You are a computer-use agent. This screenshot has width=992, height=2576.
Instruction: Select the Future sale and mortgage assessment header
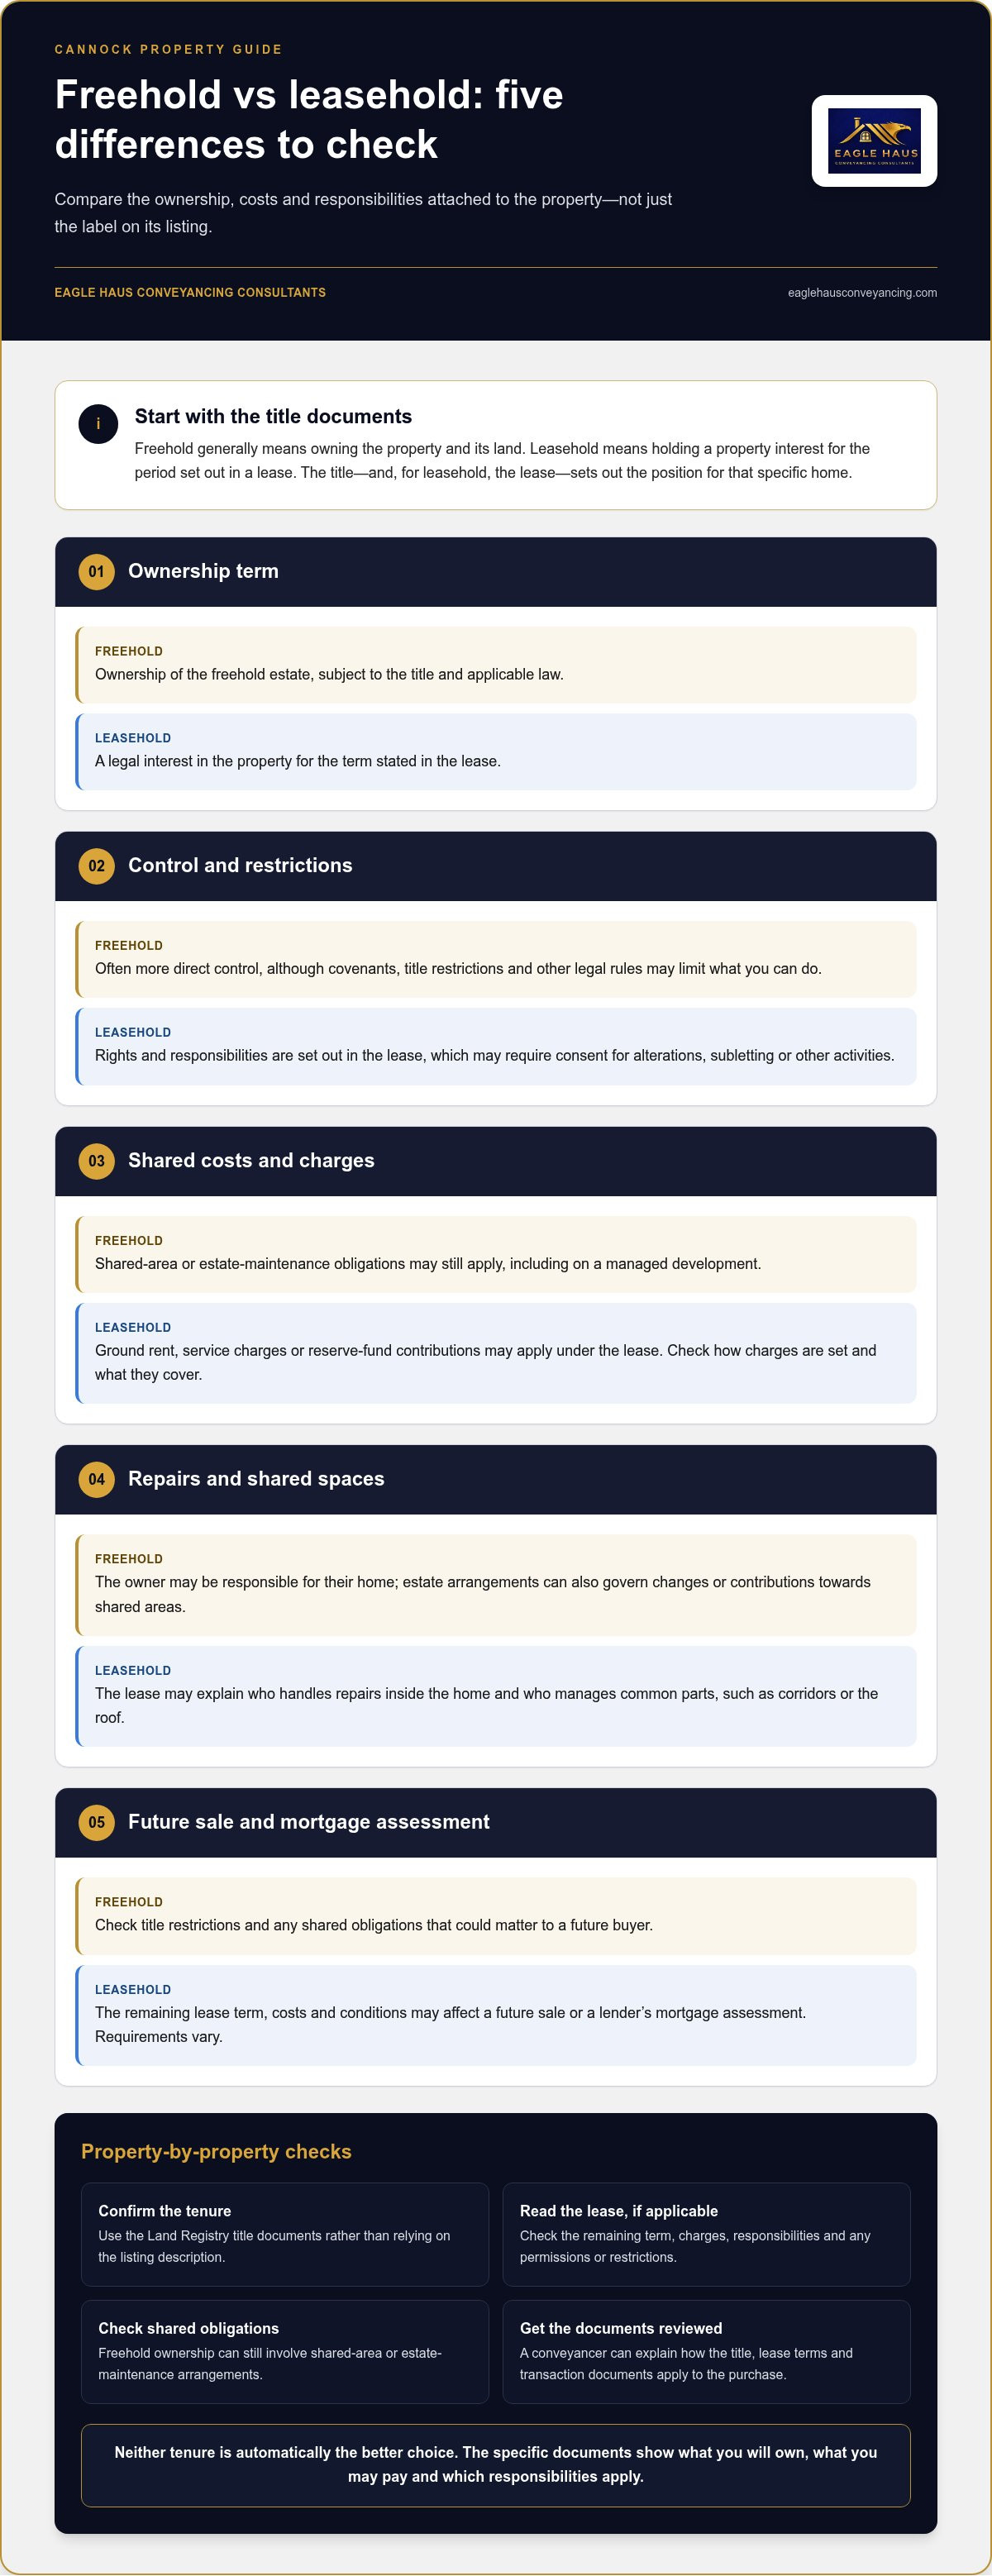[496, 1822]
